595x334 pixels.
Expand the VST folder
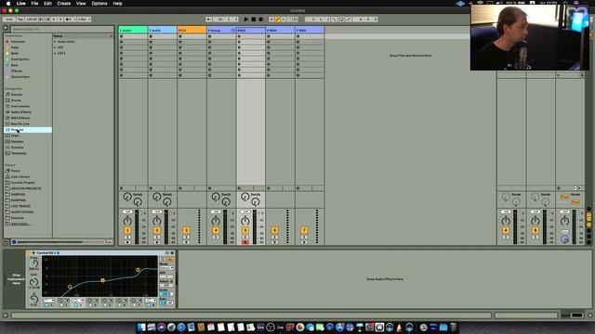pos(55,47)
